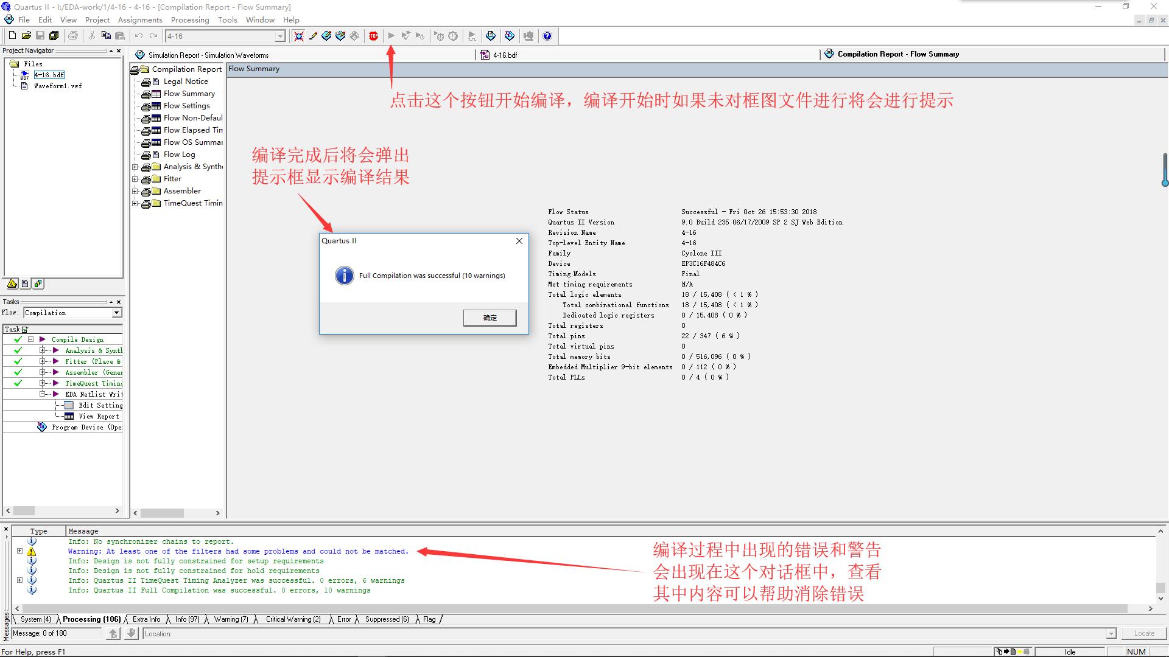
Task: Collapse the Compile Design task node
Action: [30, 339]
